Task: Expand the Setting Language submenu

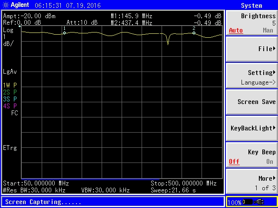Action: pyautogui.click(x=252, y=77)
